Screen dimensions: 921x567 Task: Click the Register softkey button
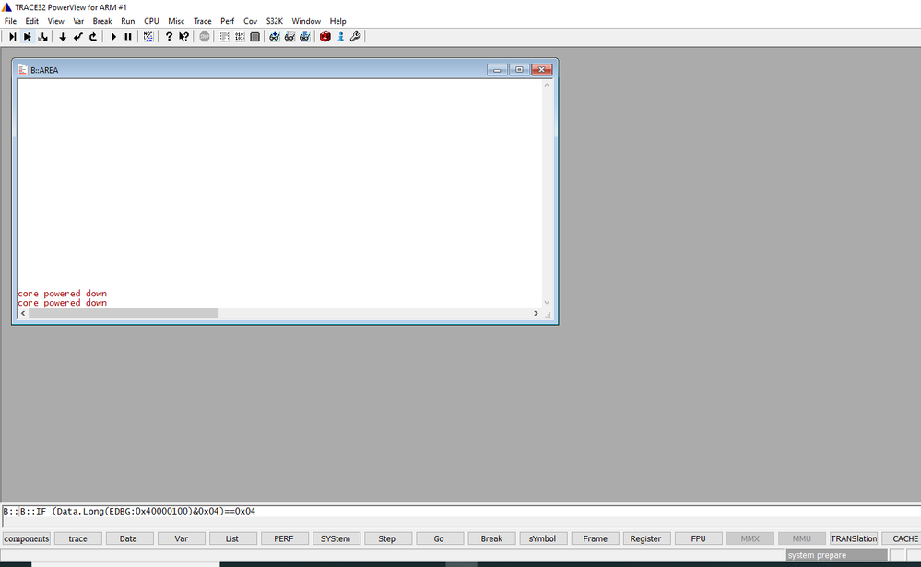pyautogui.click(x=646, y=538)
